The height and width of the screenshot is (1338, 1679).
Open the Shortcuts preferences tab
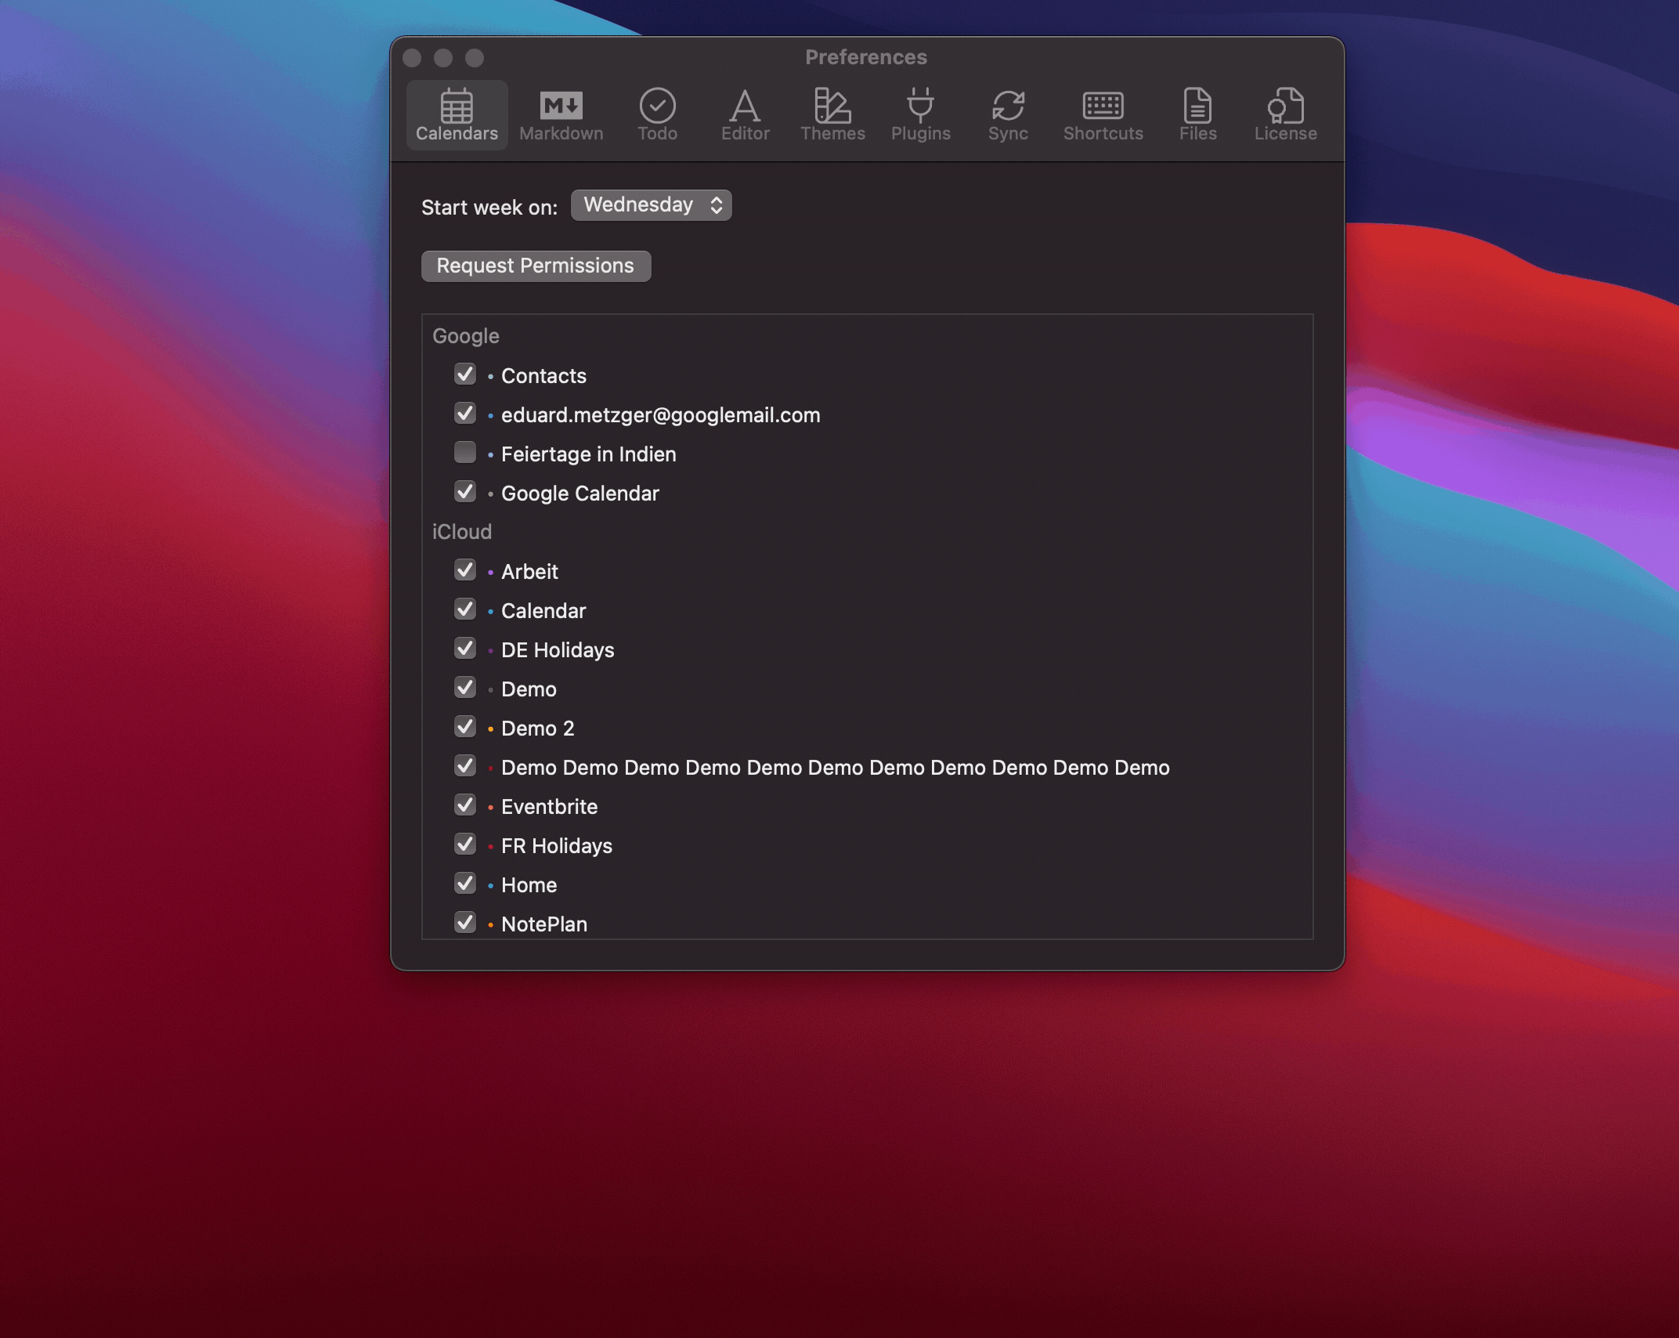tap(1103, 115)
